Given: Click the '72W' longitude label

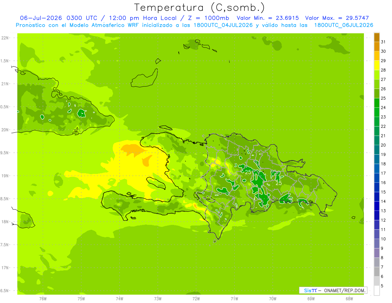Looking at the screenshot, I should coord(196,299).
